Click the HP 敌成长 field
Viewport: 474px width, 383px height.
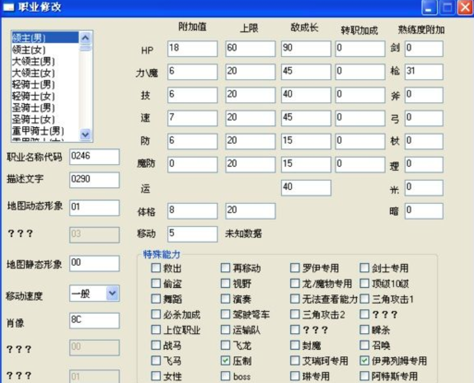click(x=306, y=48)
